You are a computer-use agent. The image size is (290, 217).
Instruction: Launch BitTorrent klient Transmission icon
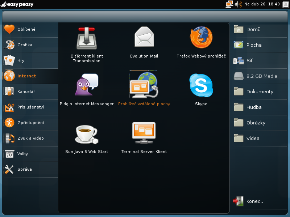87,38
